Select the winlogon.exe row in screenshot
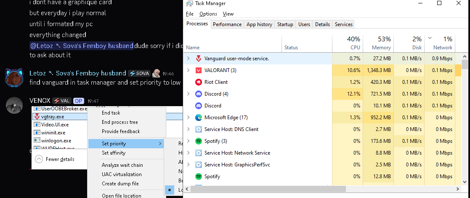This screenshot has width=470, height=198. (60, 140)
